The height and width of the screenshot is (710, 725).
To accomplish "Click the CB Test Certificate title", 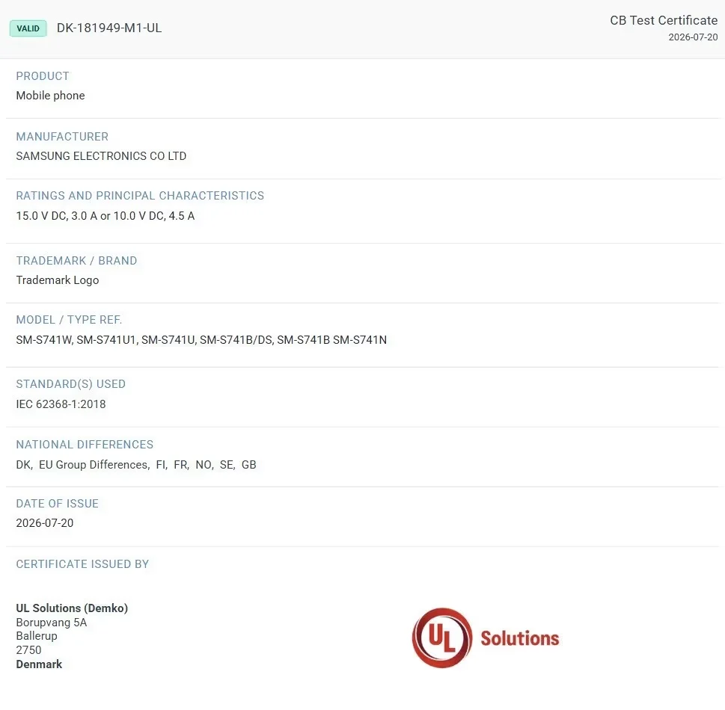I will click(x=664, y=20).
